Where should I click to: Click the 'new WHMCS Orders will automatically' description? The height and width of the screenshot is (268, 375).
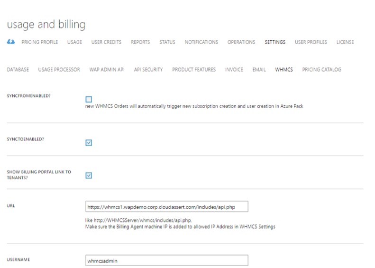click(194, 106)
